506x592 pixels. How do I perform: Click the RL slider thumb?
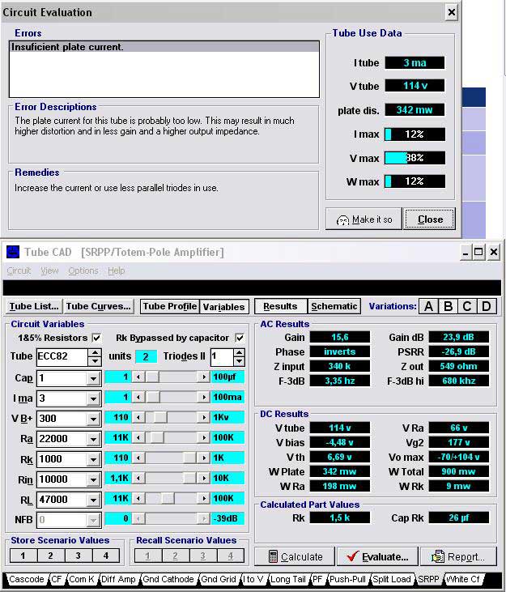(168, 498)
